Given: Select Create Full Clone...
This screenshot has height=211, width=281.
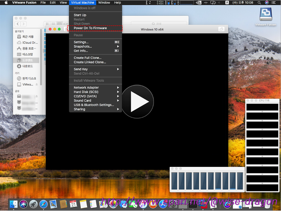Looking at the screenshot, I should pyautogui.click(x=95, y=58).
